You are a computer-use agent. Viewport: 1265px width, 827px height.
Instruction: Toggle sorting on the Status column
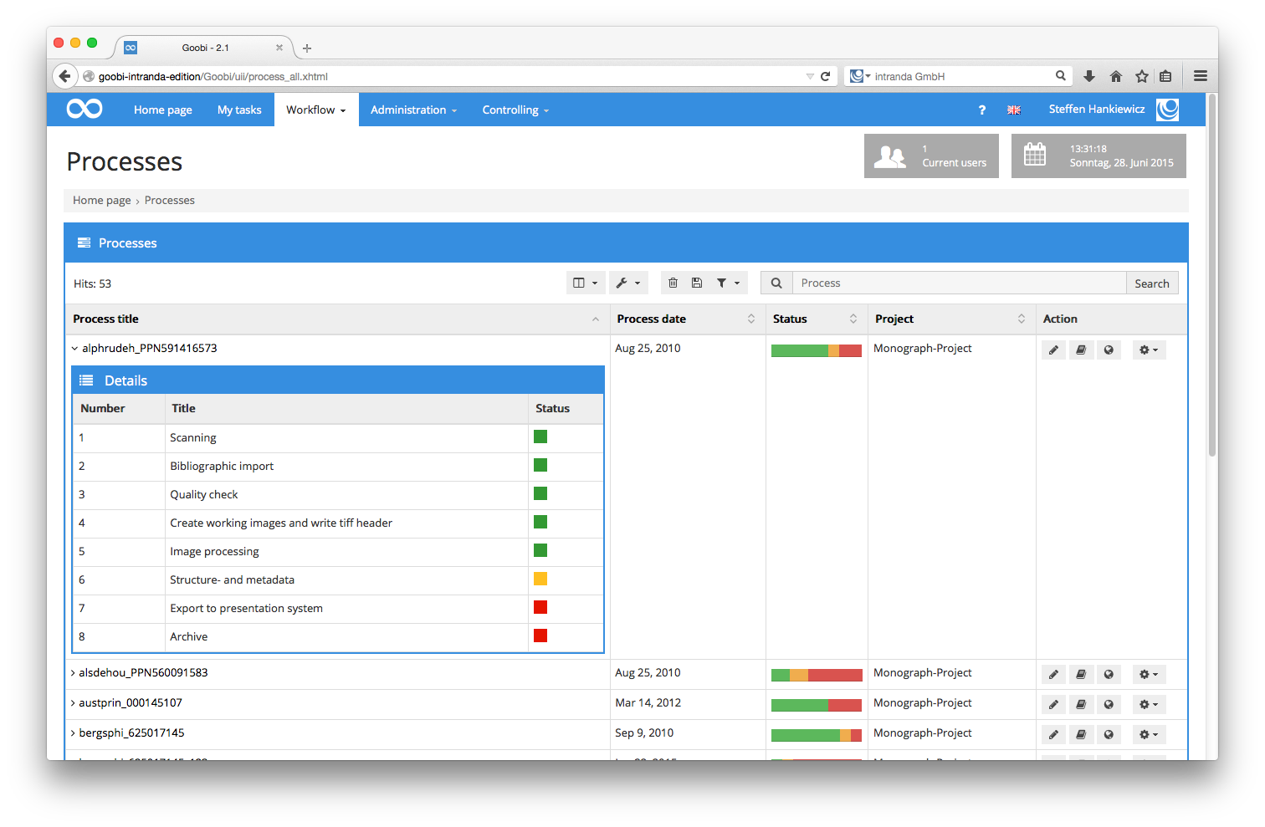[x=853, y=319]
